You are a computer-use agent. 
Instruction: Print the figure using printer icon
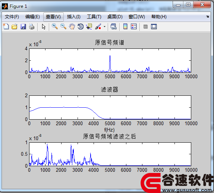32,26
